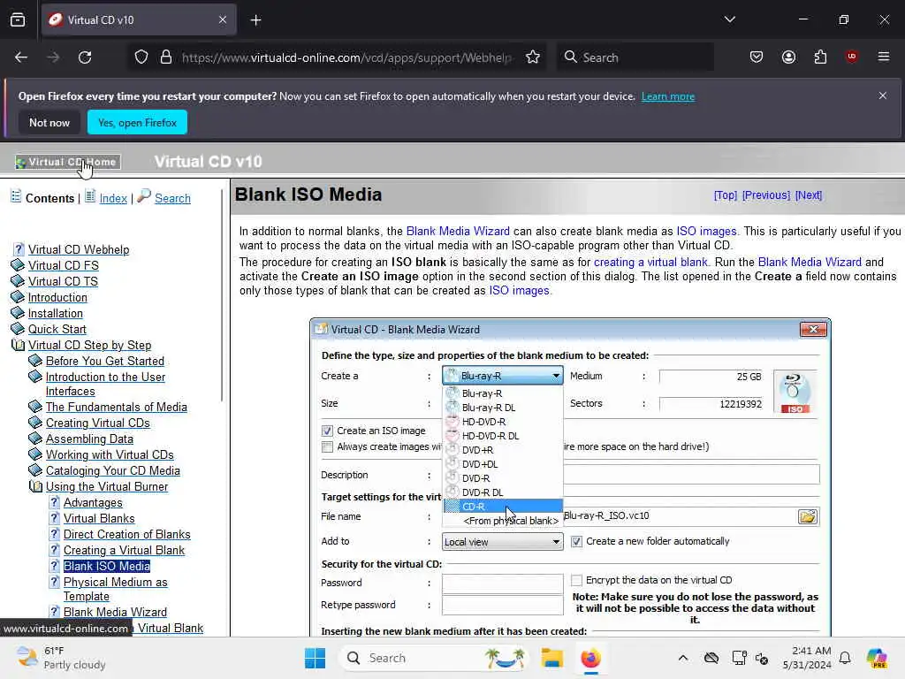The width and height of the screenshot is (905, 679).
Task: Open the Advantages help page
Action: tap(93, 502)
